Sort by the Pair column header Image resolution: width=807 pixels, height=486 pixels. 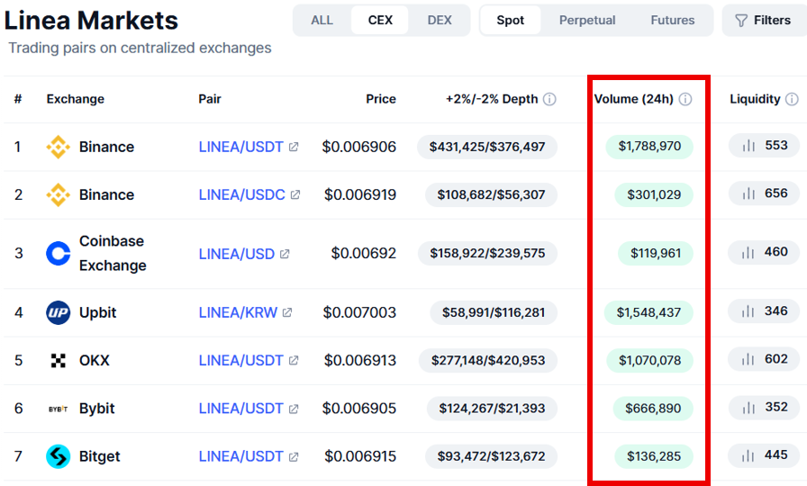210,99
